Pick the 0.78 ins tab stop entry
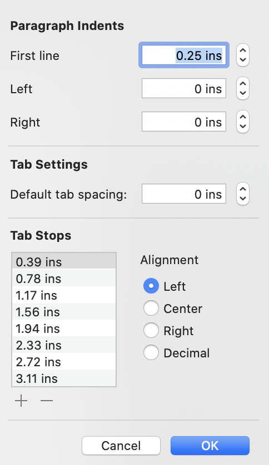Viewport: 269px width, 465px height. click(x=64, y=278)
